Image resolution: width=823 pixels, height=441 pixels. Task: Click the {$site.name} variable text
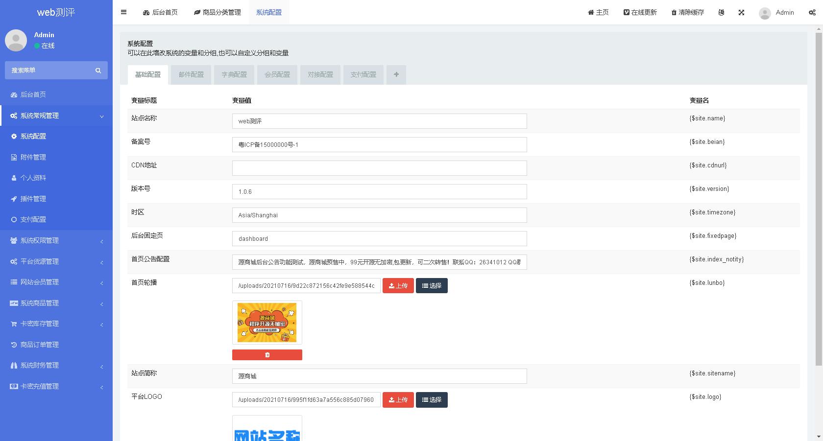[x=707, y=118]
